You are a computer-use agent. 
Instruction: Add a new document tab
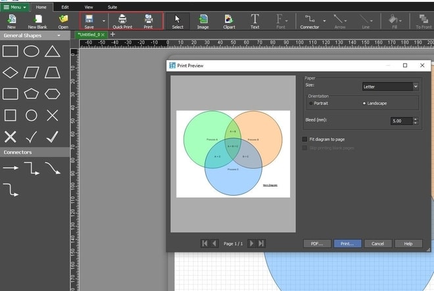coord(112,34)
